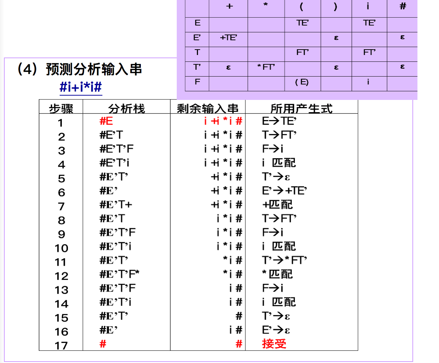Click the (E) cell in row F
Screen dimensions: 439x363
point(302,82)
